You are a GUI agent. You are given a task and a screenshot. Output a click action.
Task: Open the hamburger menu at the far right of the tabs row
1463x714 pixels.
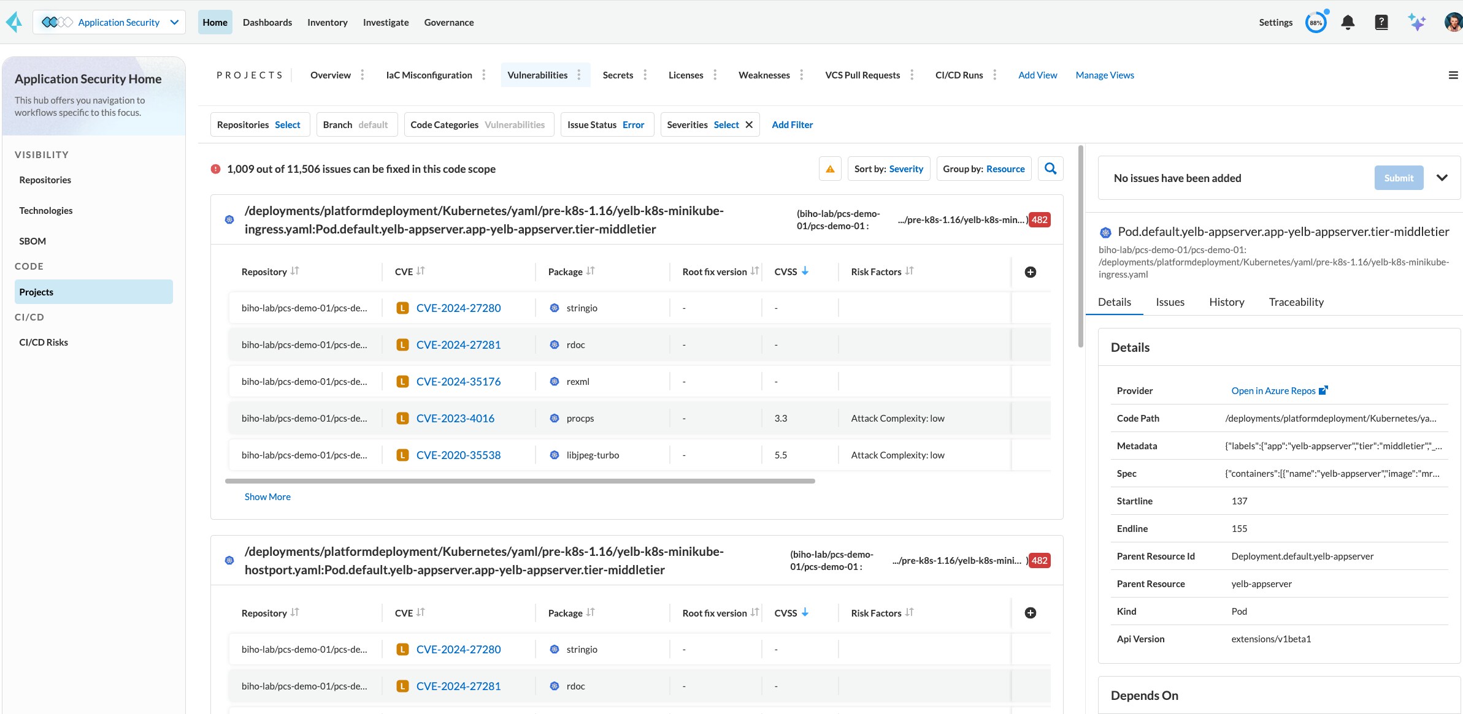pyautogui.click(x=1453, y=75)
